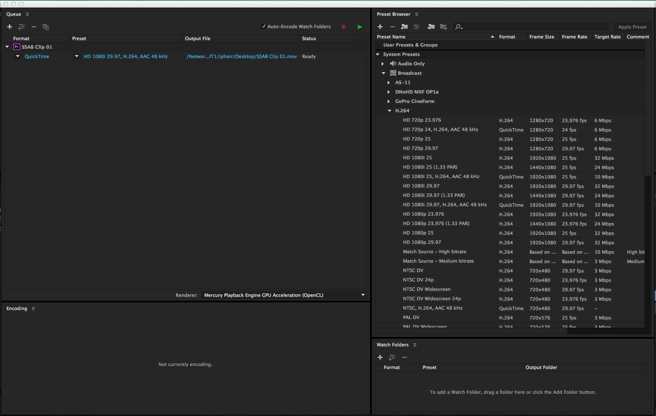Open the Queue panel menu
Image resolution: width=656 pixels, height=416 pixels.
tap(27, 15)
